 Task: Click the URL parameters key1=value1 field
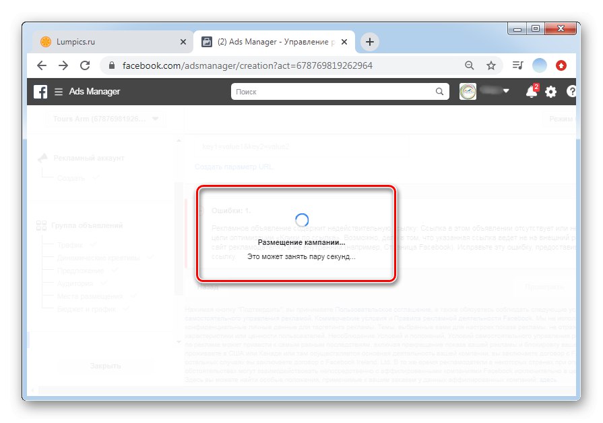click(x=302, y=147)
